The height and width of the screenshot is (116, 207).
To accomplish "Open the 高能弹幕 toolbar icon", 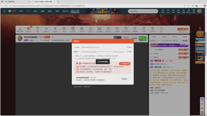I will click(x=99, y=29).
